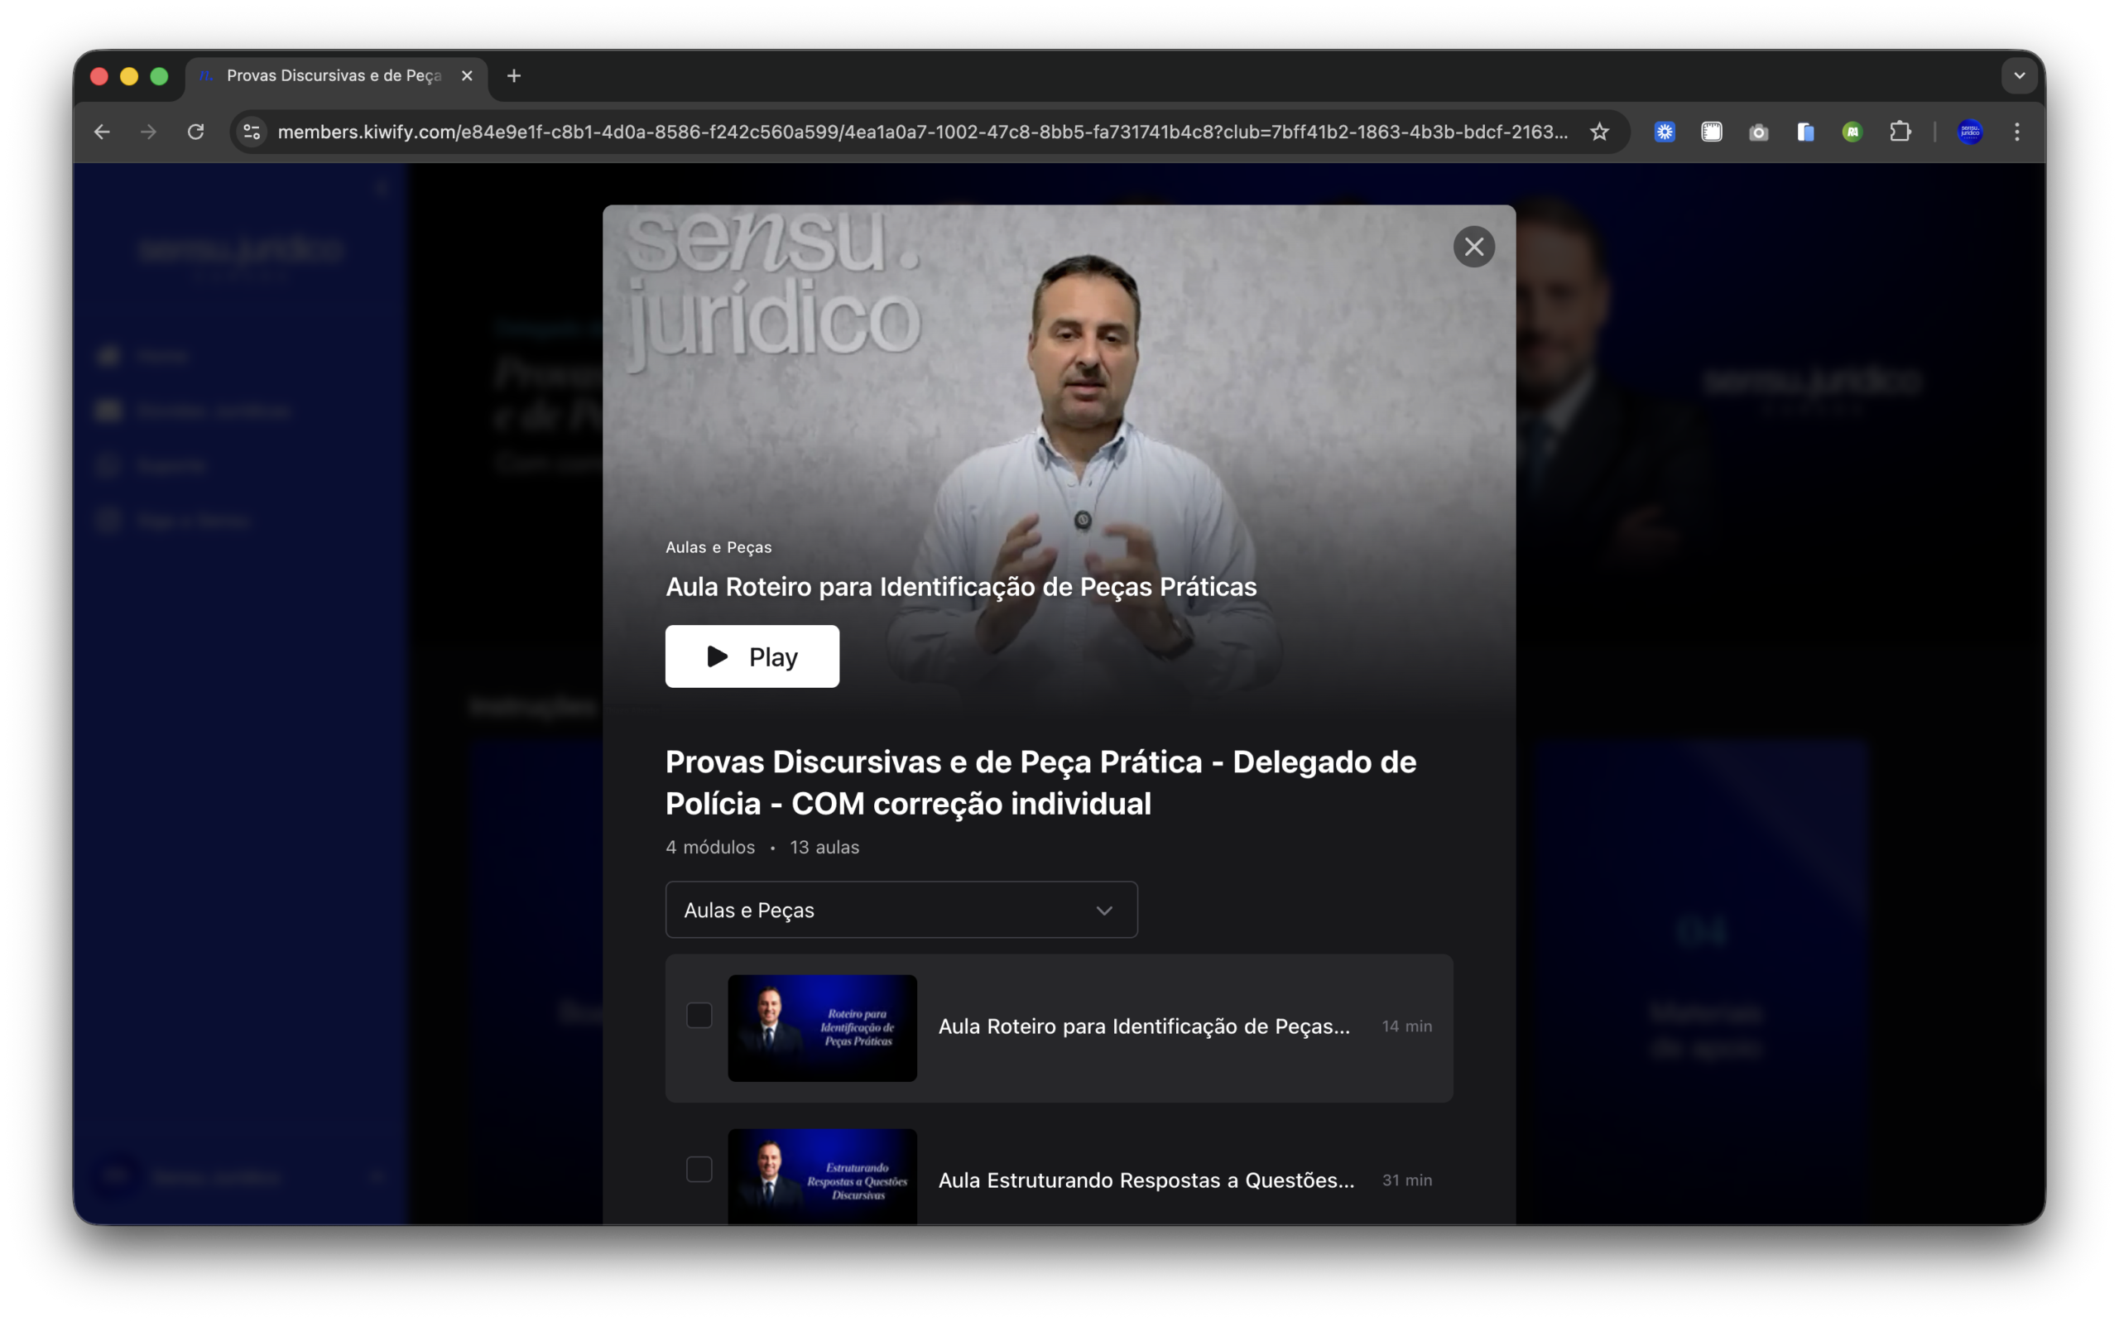
Task: Toggle completion for the first module lesson
Action: coord(699,1015)
